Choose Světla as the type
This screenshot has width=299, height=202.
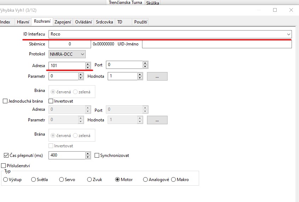[x=34, y=180]
